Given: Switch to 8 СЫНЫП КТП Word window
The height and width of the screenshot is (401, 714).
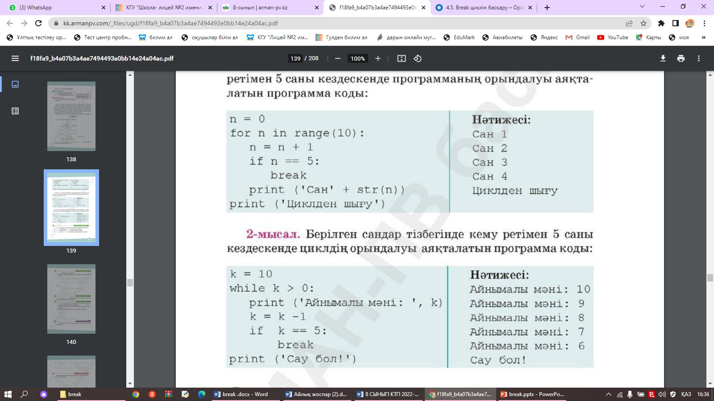Looking at the screenshot, I should tap(389, 394).
